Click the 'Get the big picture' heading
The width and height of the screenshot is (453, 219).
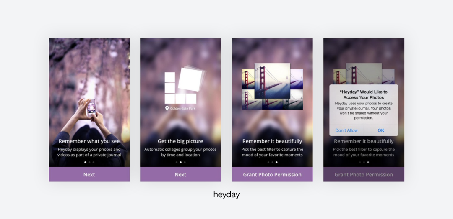tap(180, 141)
